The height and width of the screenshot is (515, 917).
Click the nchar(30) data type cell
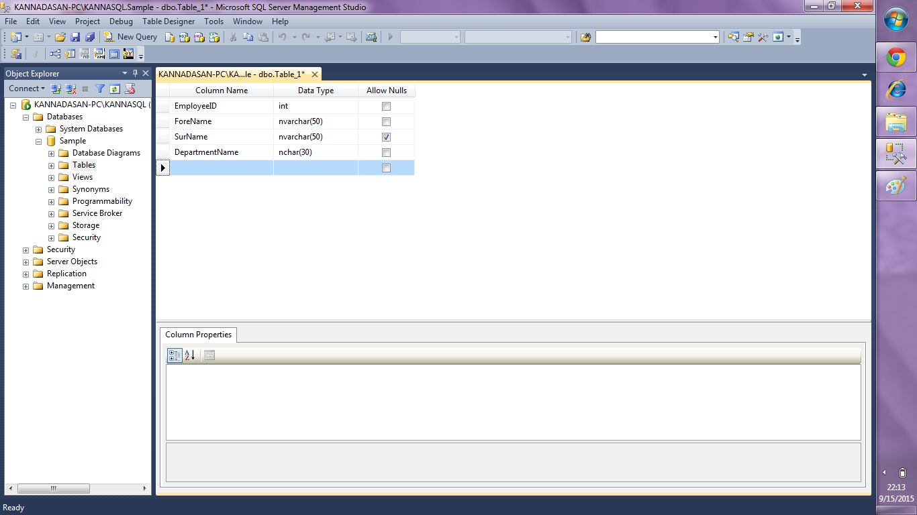coord(316,152)
